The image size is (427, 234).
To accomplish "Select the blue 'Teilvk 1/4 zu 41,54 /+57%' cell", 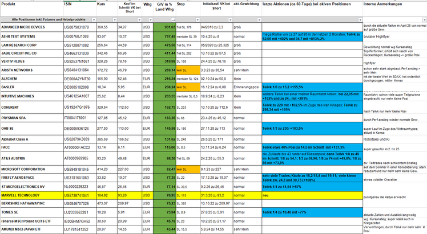I will click(312, 187).
